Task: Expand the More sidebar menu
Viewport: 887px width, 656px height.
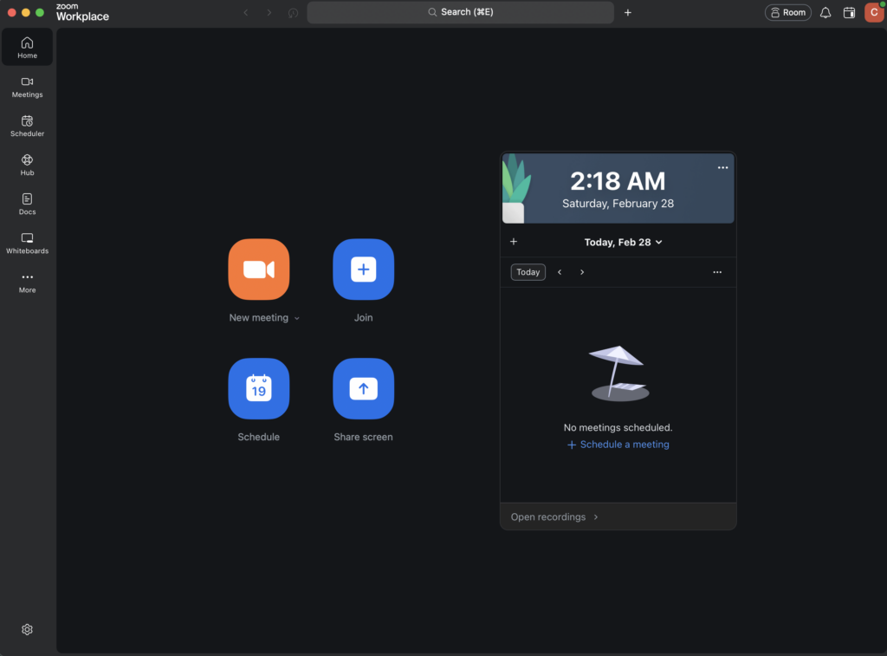Action: (x=27, y=283)
